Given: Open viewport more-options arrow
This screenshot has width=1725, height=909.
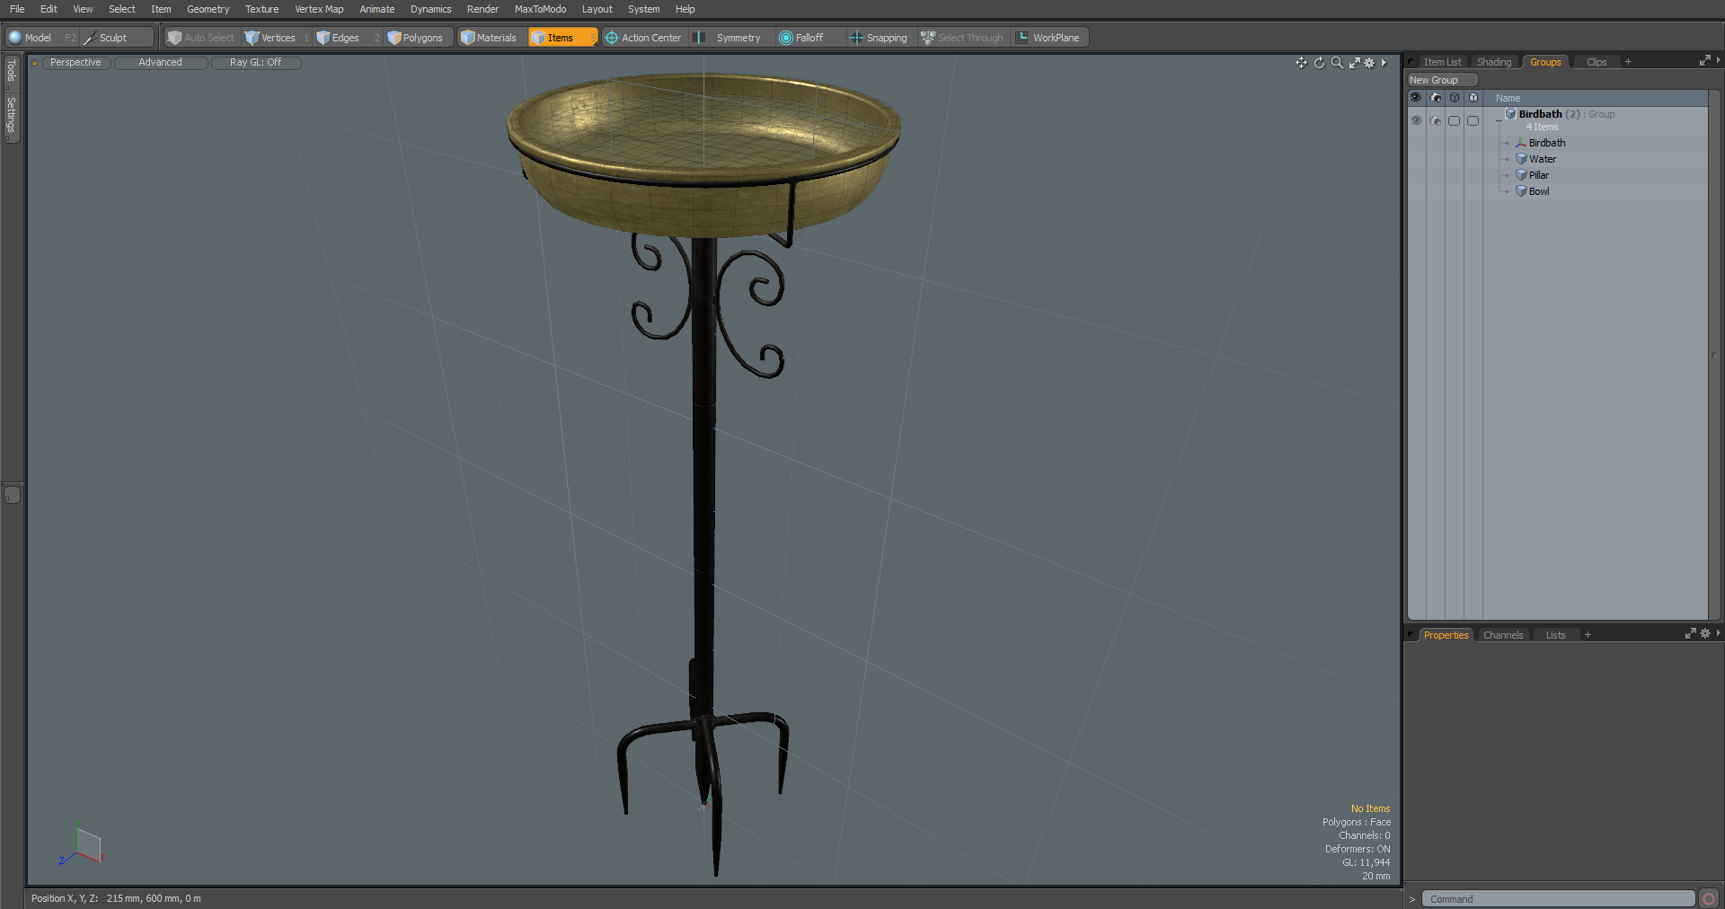Looking at the screenshot, I should pos(1384,63).
